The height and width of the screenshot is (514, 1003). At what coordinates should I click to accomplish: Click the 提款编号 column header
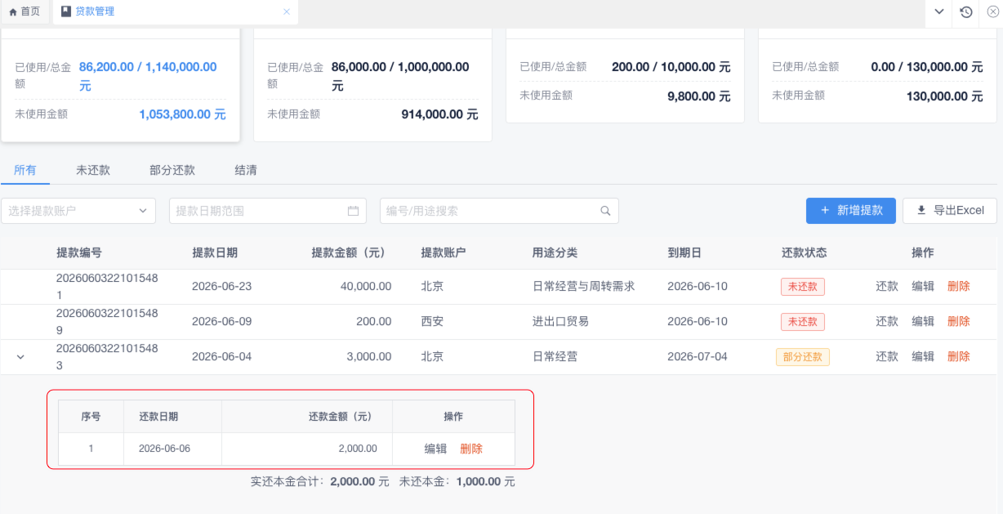[79, 253]
